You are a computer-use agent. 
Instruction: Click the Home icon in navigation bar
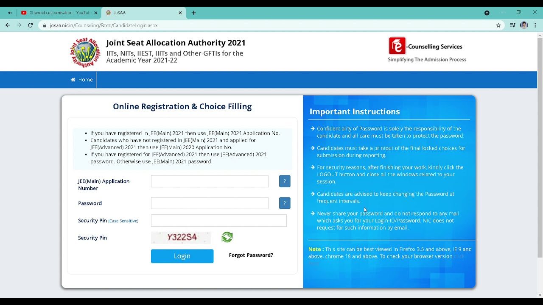pyautogui.click(x=73, y=80)
